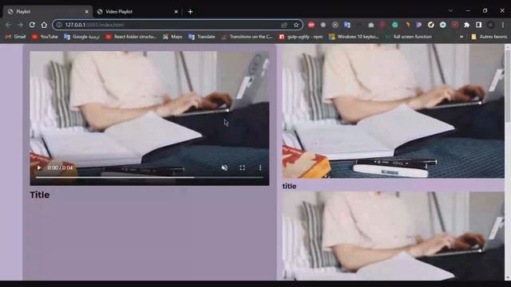
Task: Go back to the previous page
Action: pos(8,25)
